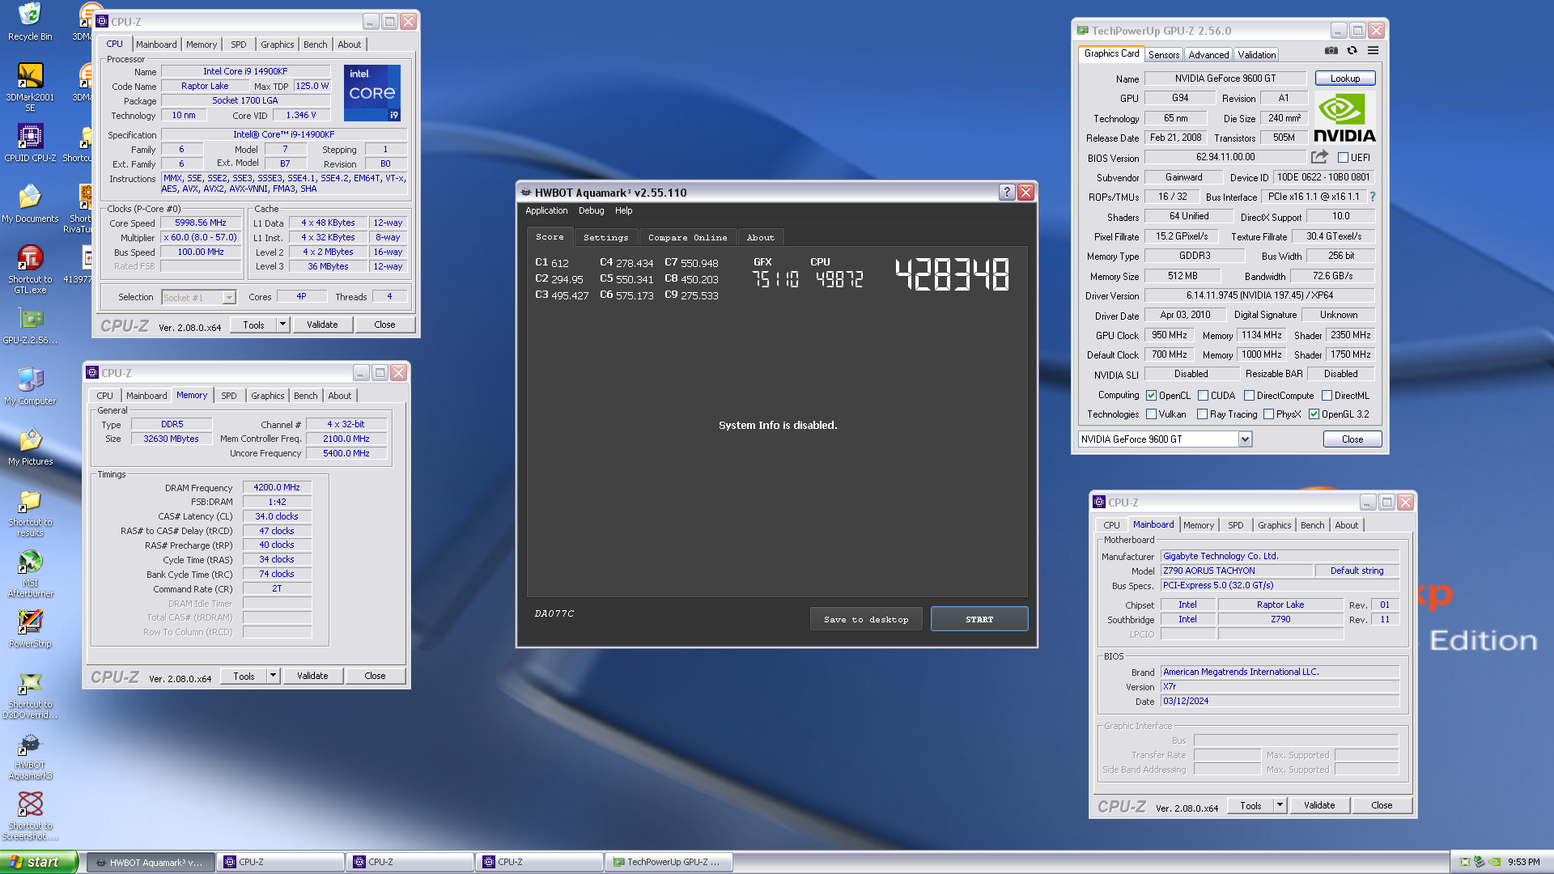The image size is (1554, 874).
Task: Click NVIDIA logo in GPU-Z
Action: point(1344,118)
